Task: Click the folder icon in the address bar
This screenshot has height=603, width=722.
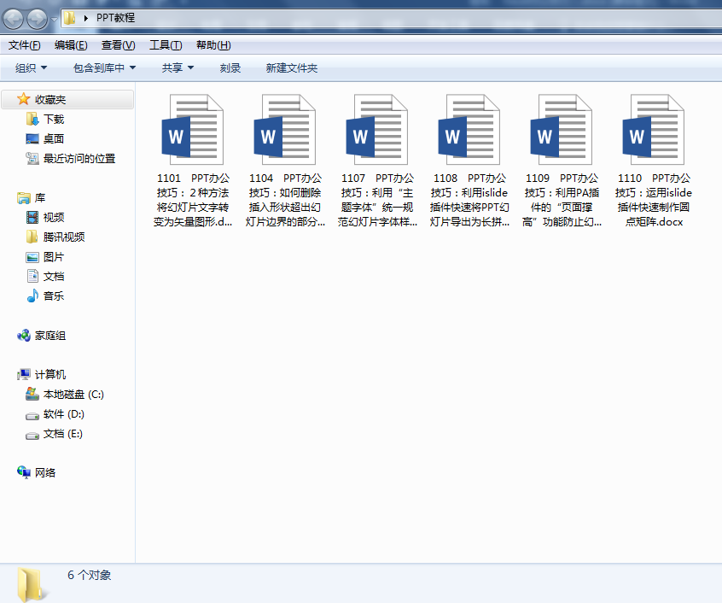Action: [x=69, y=18]
